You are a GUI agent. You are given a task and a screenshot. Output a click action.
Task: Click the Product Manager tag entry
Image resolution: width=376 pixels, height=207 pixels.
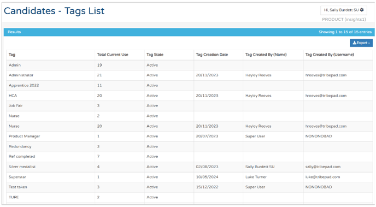24,136
